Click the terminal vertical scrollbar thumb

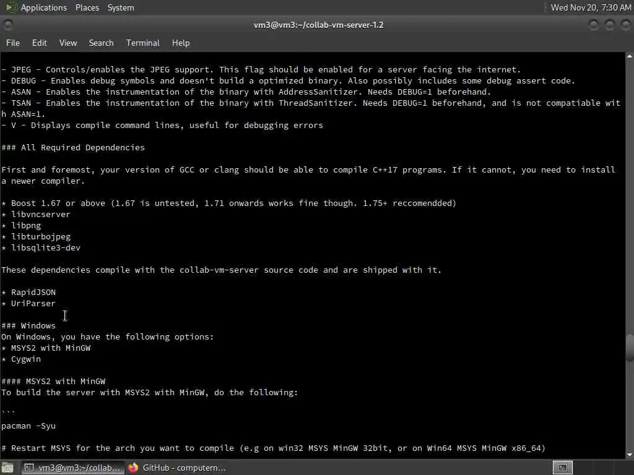[x=630, y=348]
